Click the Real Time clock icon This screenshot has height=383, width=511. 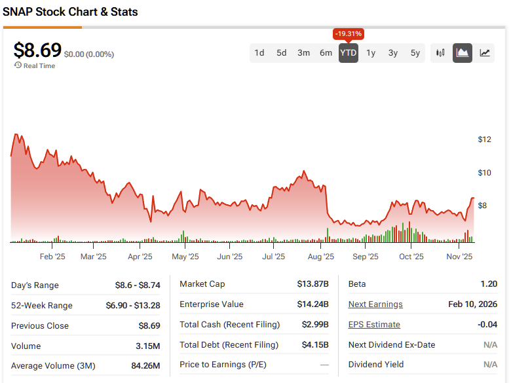18,65
